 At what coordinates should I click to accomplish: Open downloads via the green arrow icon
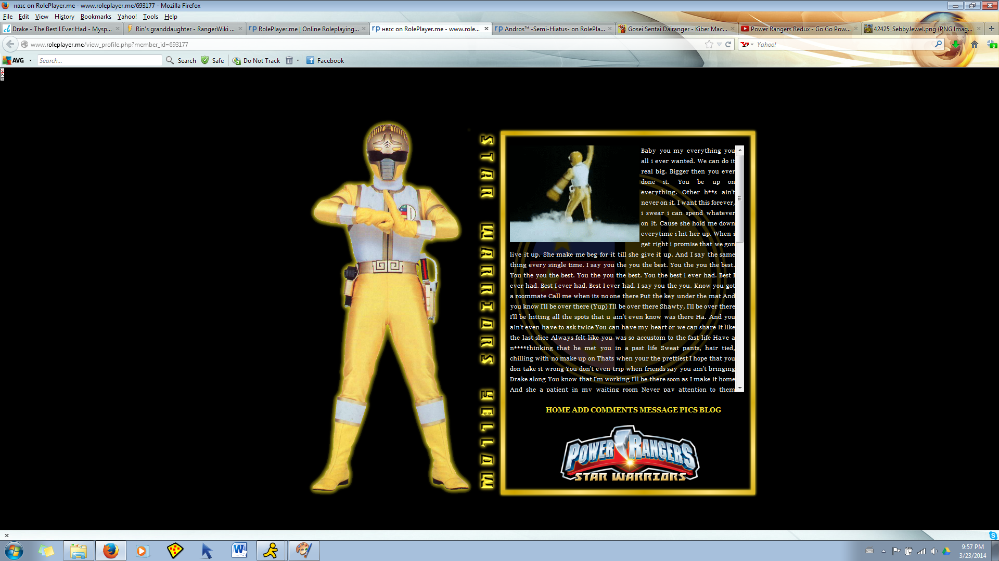click(x=955, y=44)
